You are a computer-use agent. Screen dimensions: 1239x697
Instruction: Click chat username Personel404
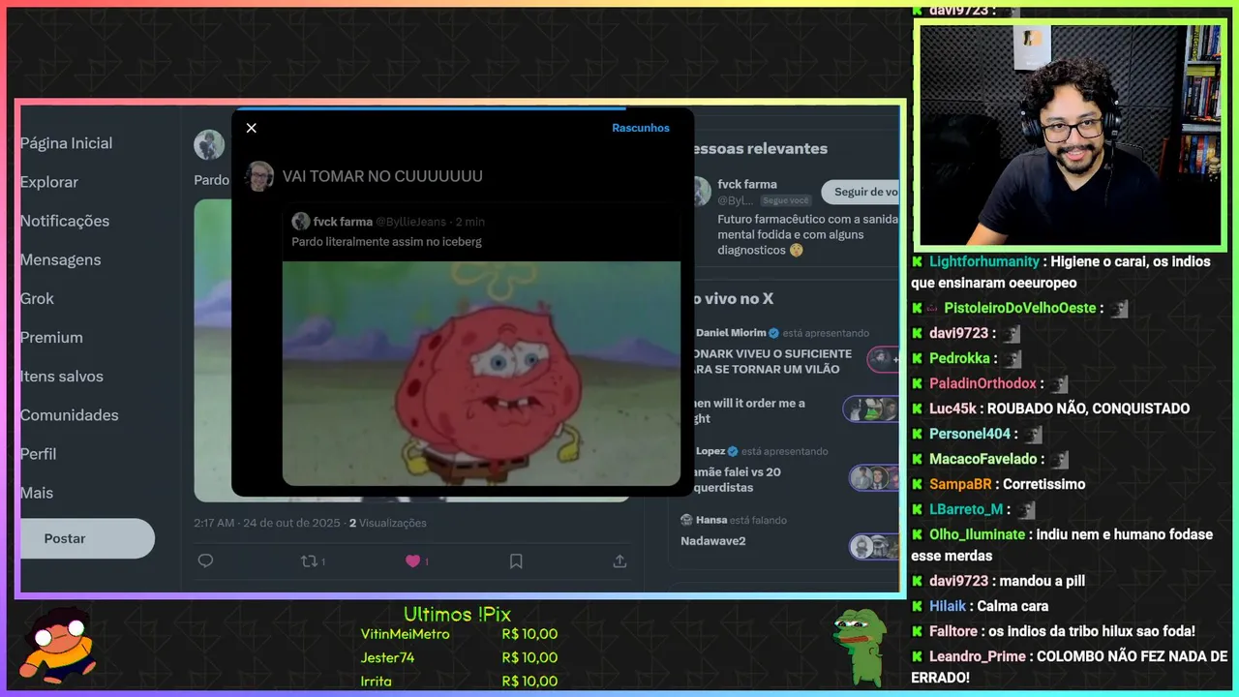click(x=970, y=434)
